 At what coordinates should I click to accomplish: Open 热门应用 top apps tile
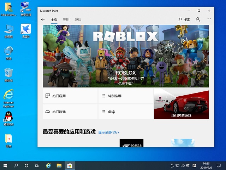tap(70, 96)
